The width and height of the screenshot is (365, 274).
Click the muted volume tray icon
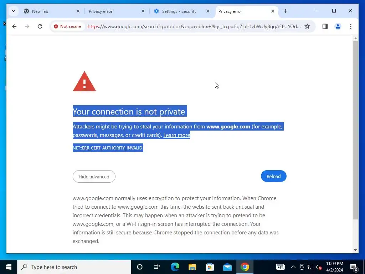pyautogui.click(x=319, y=267)
